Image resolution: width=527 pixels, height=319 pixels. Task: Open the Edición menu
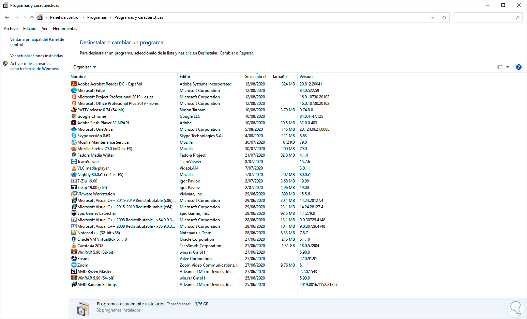[x=30, y=29]
